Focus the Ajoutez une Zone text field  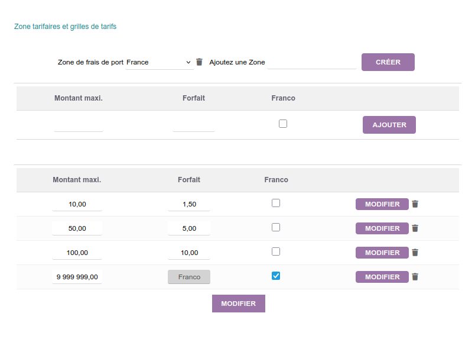(x=311, y=62)
